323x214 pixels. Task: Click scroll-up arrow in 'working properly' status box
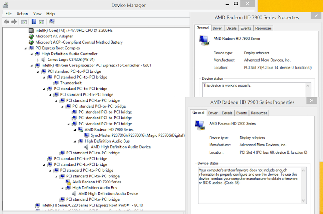(308, 86)
